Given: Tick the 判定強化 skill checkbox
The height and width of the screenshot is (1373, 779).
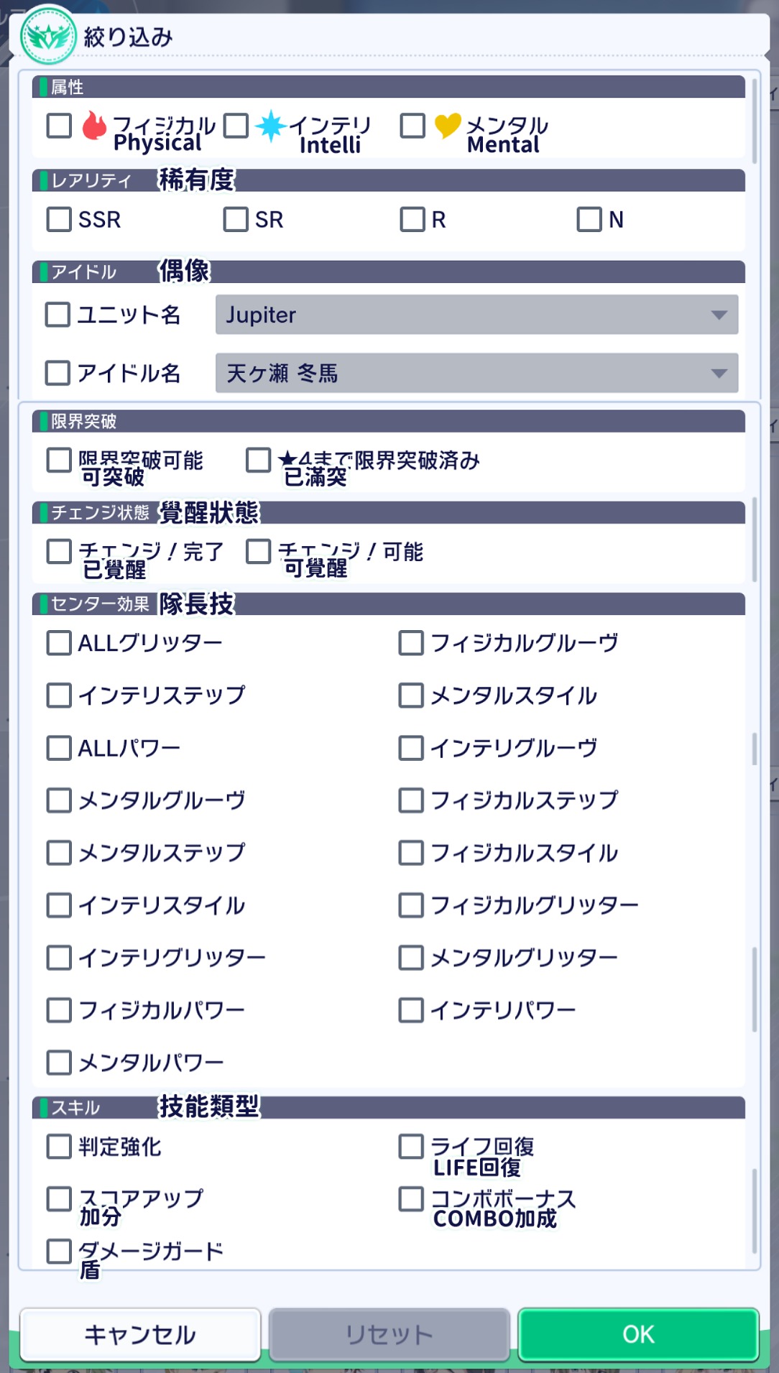Looking at the screenshot, I should 59,1147.
